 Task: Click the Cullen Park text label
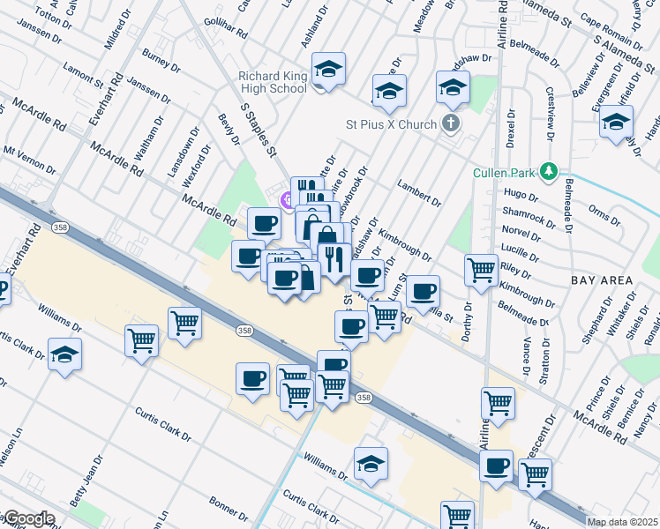click(x=506, y=173)
